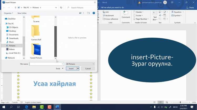This screenshot has height=110, width=197.
Task: Go up one level with the Up arrow
Action: point(15,8)
